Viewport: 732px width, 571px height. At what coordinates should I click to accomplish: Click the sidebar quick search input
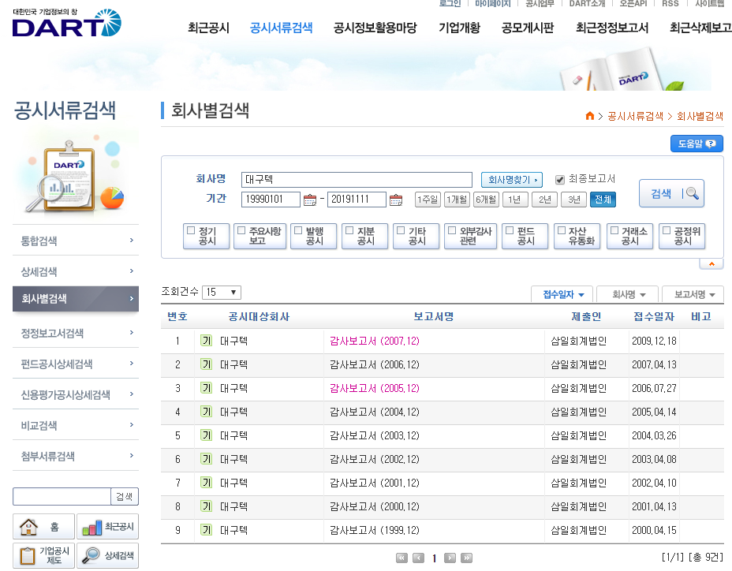[62, 496]
